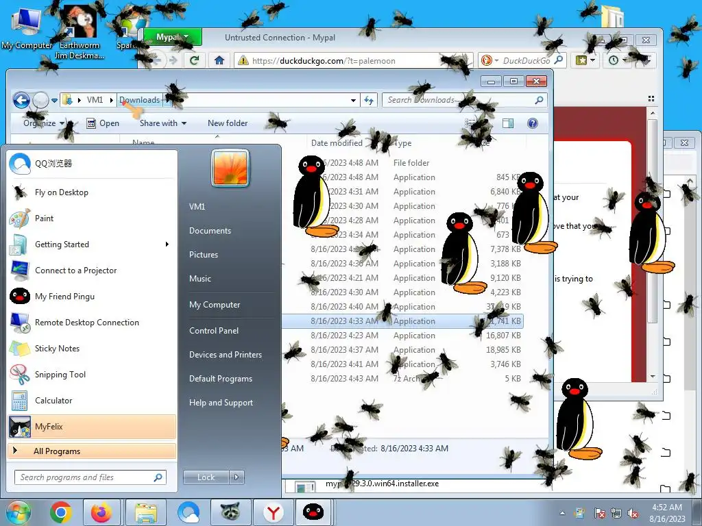Click the Windows Start orb
Image resolution: width=702 pixels, height=526 pixels.
click(x=18, y=512)
